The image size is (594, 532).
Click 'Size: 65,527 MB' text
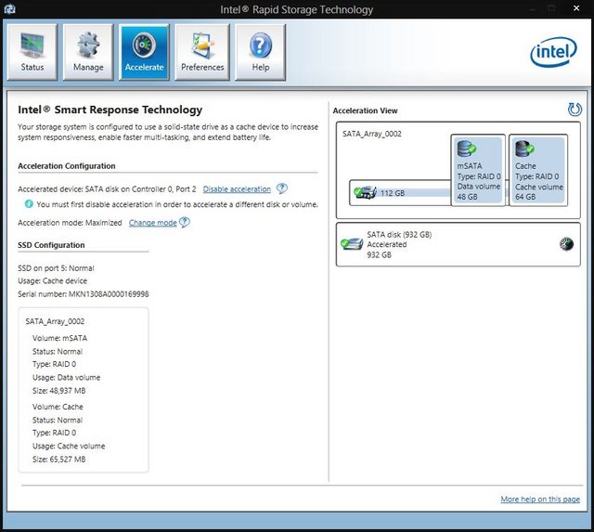tap(59, 460)
